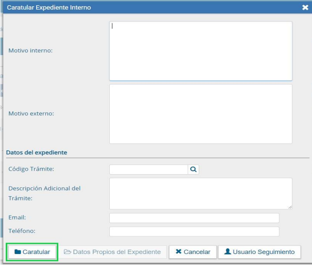
Task: Click the "Motivo externo:" label
Action: pos(31,113)
